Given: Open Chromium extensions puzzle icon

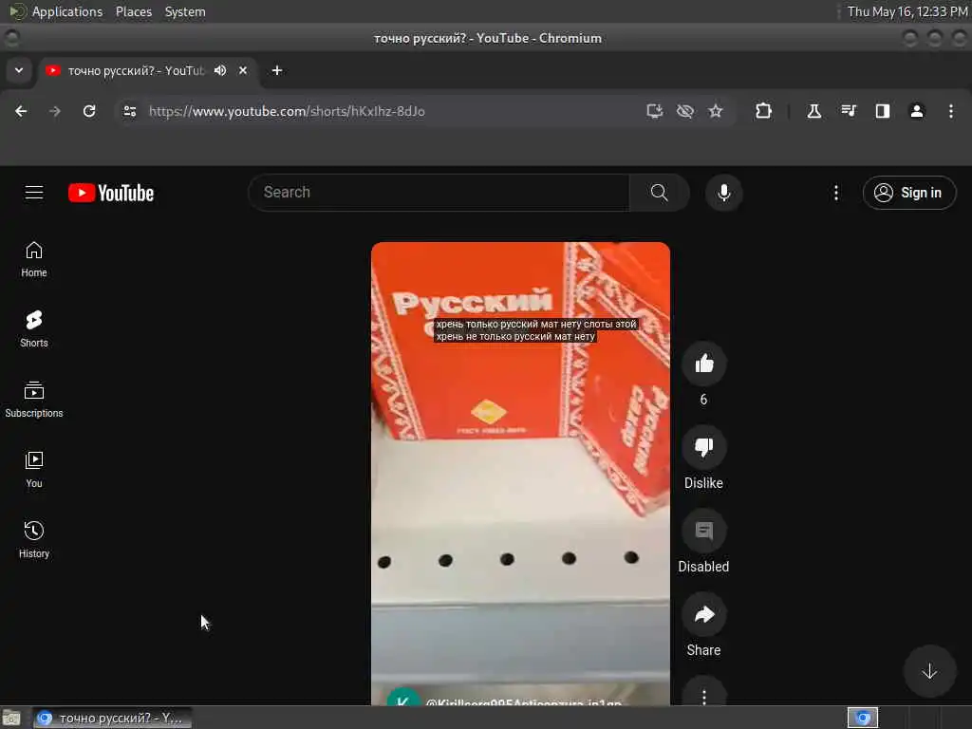Looking at the screenshot, I should pyautogui.click(x=763, y=111).
